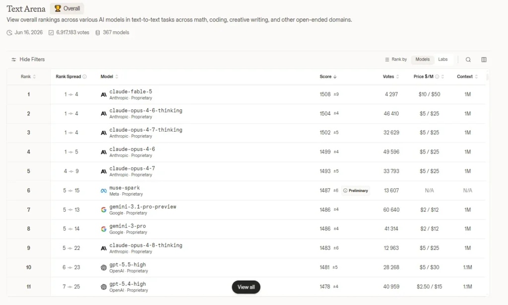Click the Google logo beside gemini-3-pro
Viewport: 508px width, 305px height.
(x=104, y=229)
